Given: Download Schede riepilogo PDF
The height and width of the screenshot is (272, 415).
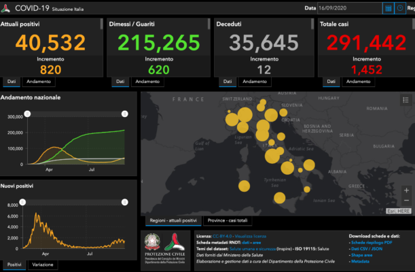Looking at the screenshot, I should pos(372,243).
